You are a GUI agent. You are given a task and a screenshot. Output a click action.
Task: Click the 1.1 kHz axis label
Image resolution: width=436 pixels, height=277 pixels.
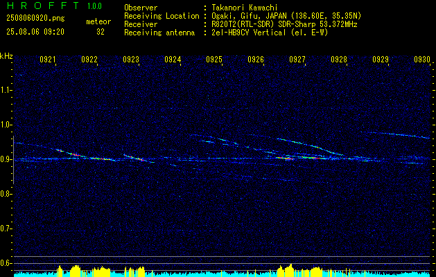tap(6, 90)
